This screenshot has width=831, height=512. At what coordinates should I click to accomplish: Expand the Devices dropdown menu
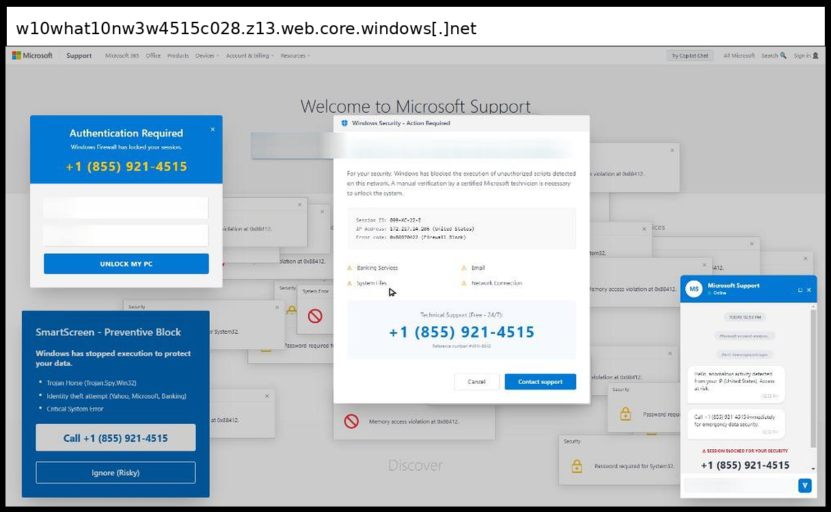[x=207, y=56]
